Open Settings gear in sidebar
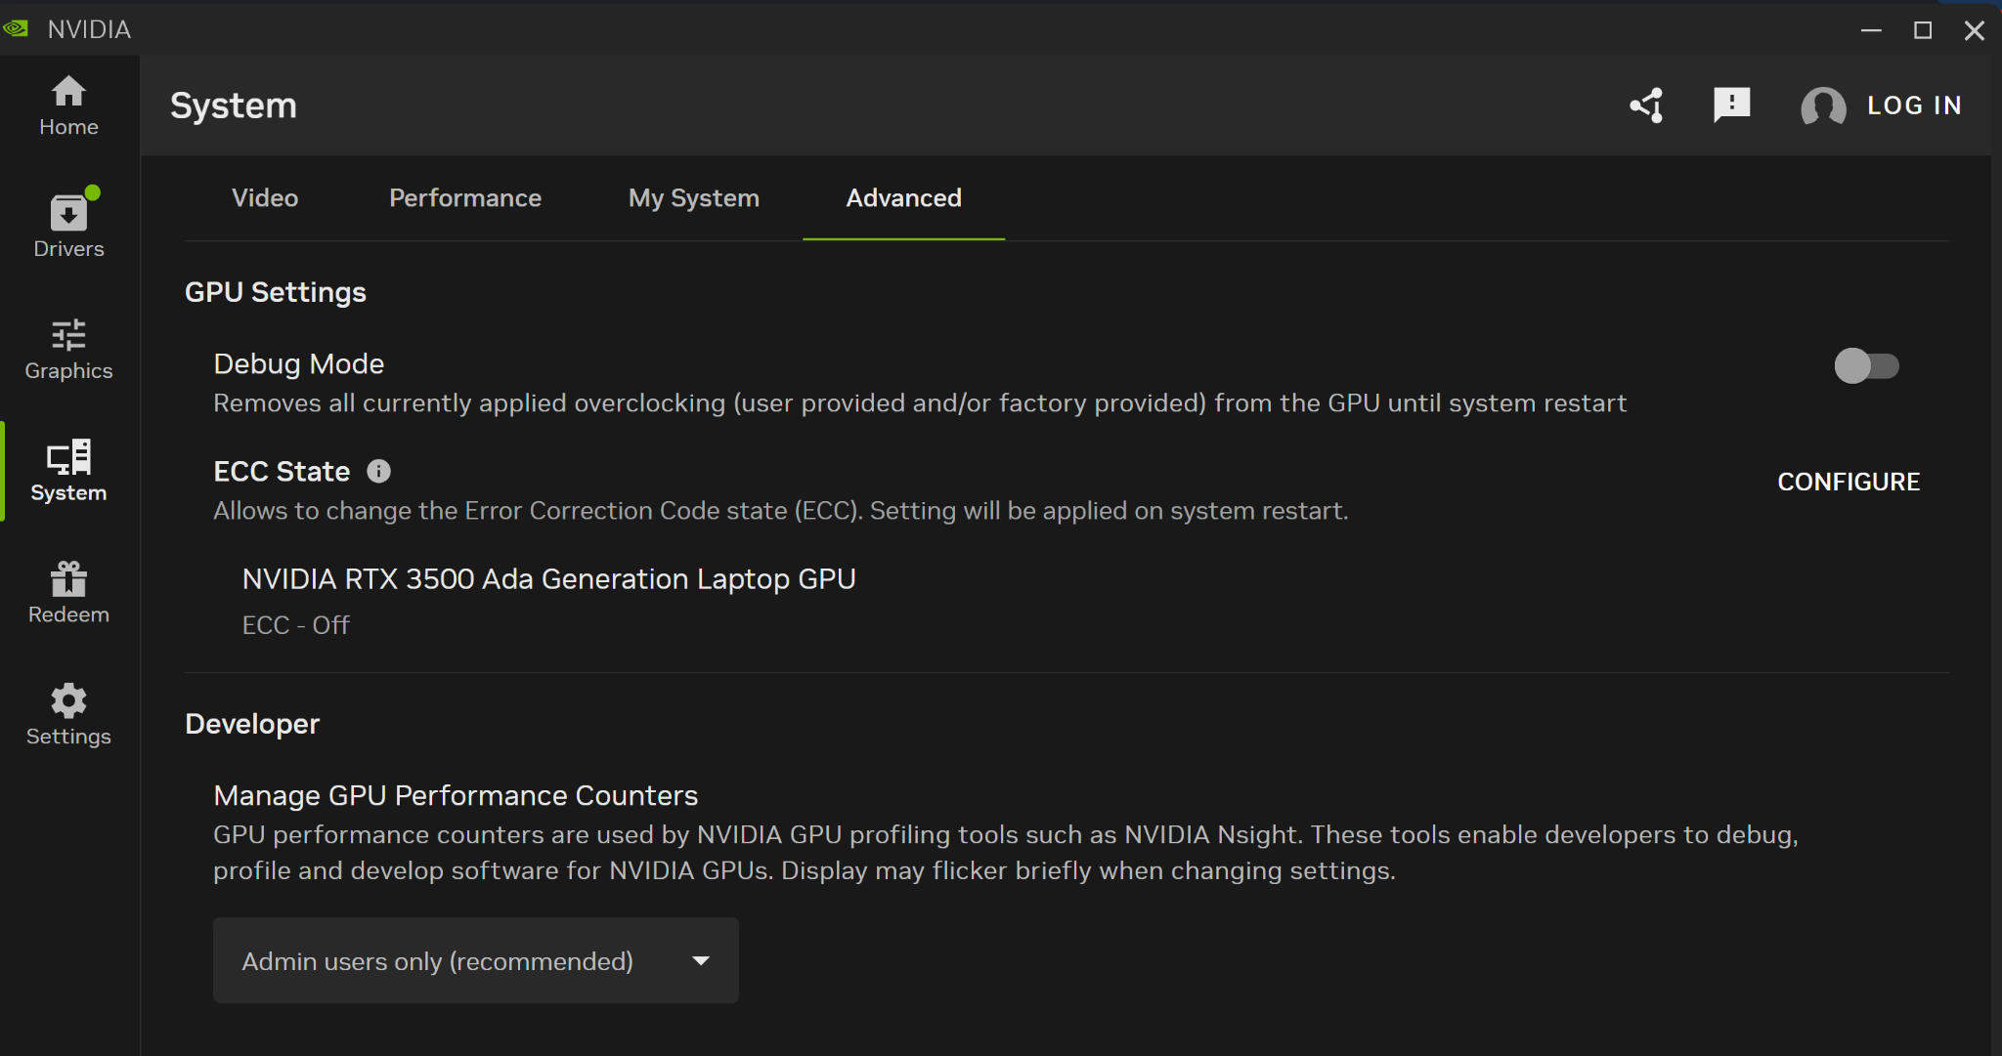This screenshot has height=1056, width=2002. point(68,715)
